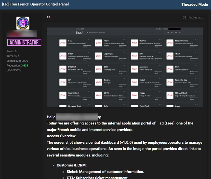Click the Free logo on the ISF tile
This screenshot has width=211, height=179.
pos(63,82)
